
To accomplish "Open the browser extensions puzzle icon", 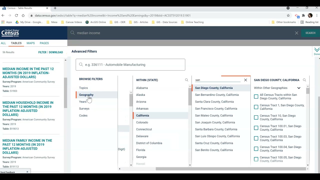I will tap(303, 15).
